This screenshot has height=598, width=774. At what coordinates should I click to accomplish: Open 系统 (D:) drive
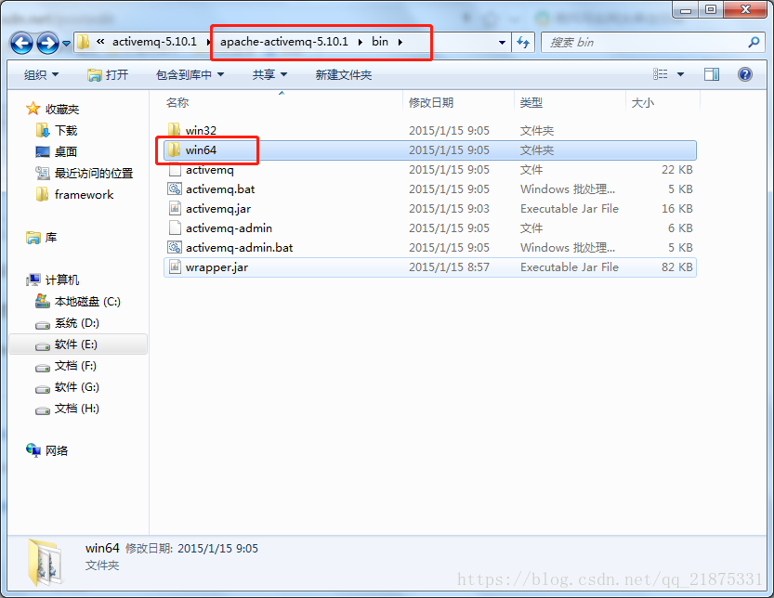pyautogui.click(x=76, y=323)
